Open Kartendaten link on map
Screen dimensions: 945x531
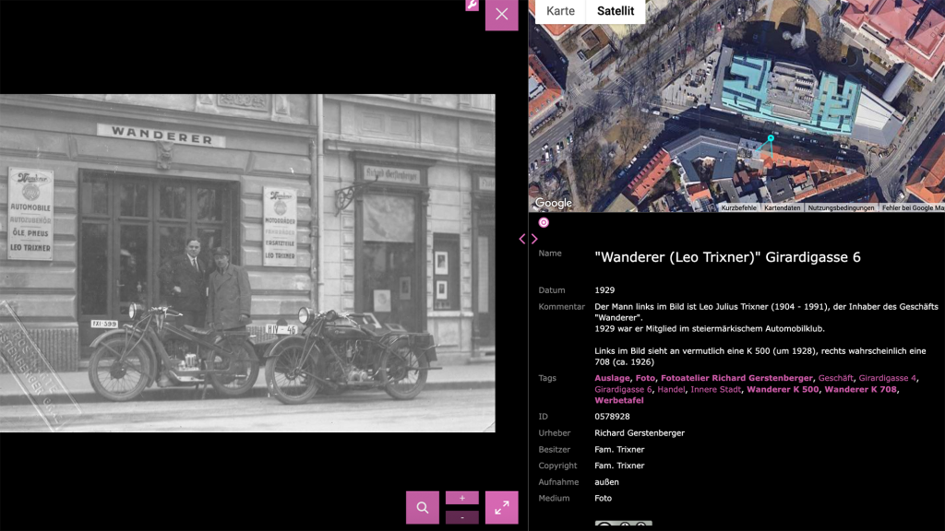pyautogui.click(x=783, y=207)
